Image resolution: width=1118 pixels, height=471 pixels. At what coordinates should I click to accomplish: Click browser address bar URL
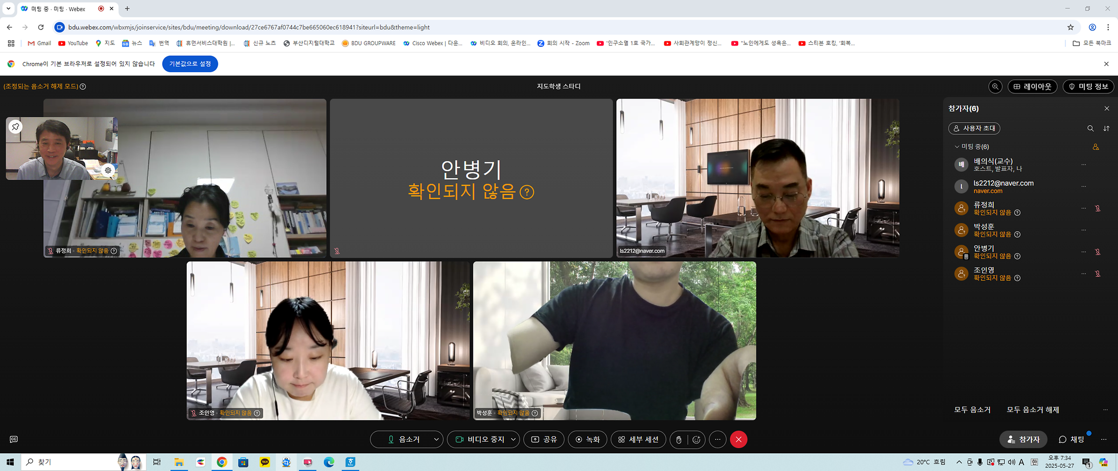pos(249,27)
